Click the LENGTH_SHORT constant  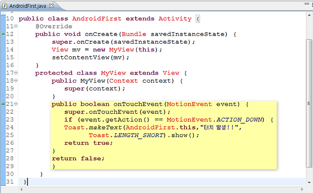pyautogui.click(x=139, y=135)
